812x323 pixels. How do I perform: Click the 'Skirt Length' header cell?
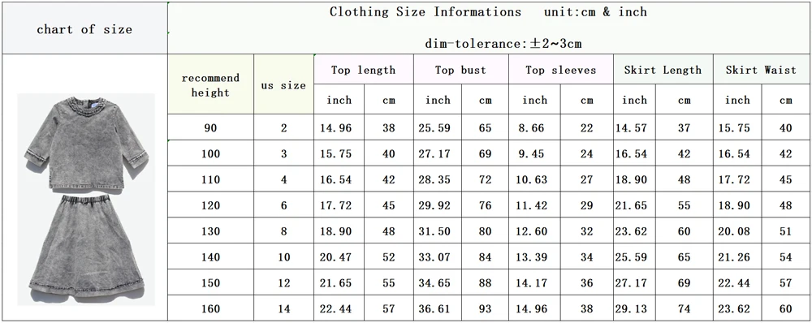(663, 70)
